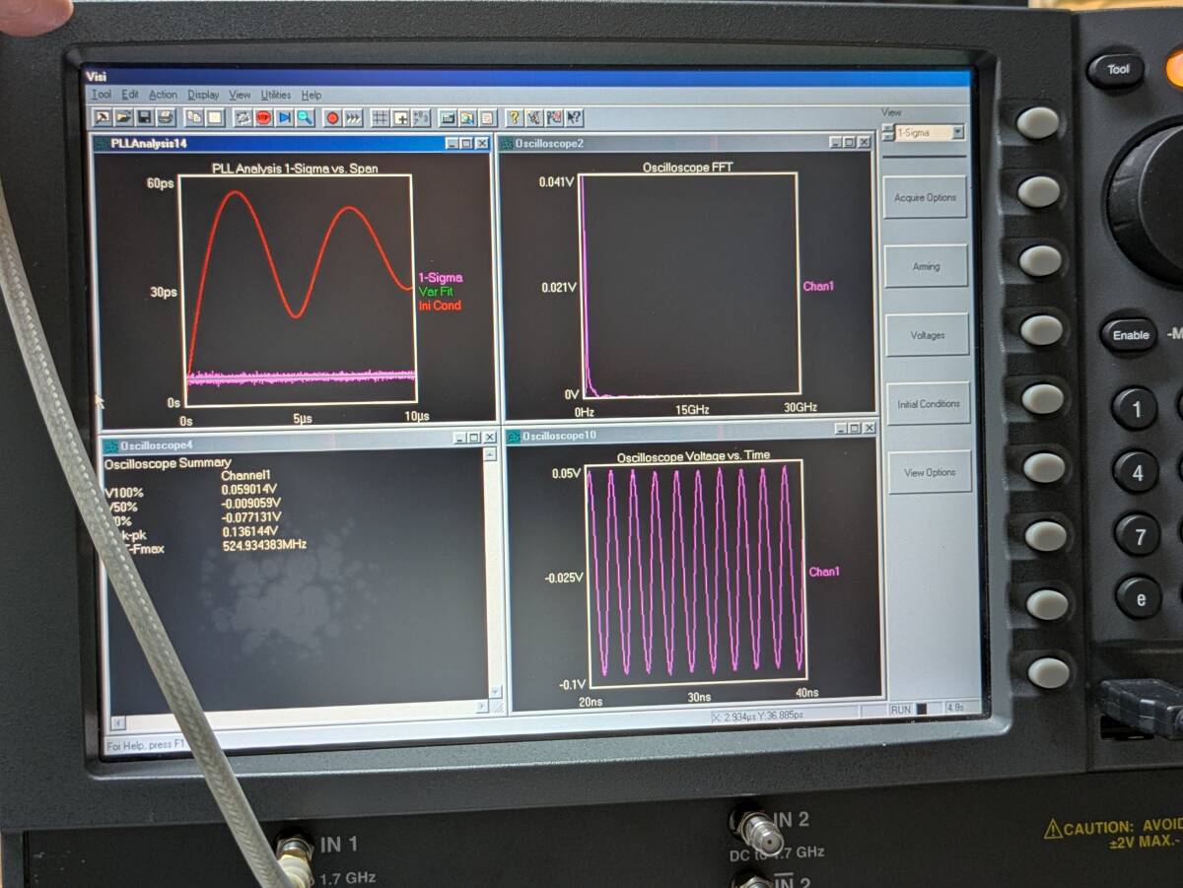Screen dimensions: 1183x888
Task: Open the Action menu
Action: tap(163, 95)
